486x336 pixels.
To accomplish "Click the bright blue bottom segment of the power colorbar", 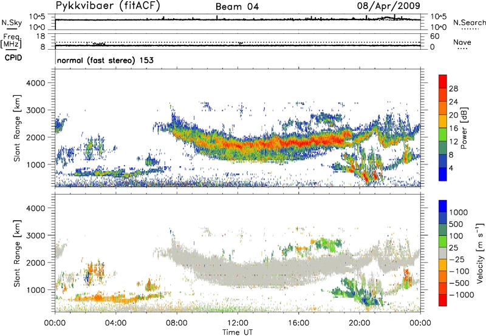I will 443,174.
